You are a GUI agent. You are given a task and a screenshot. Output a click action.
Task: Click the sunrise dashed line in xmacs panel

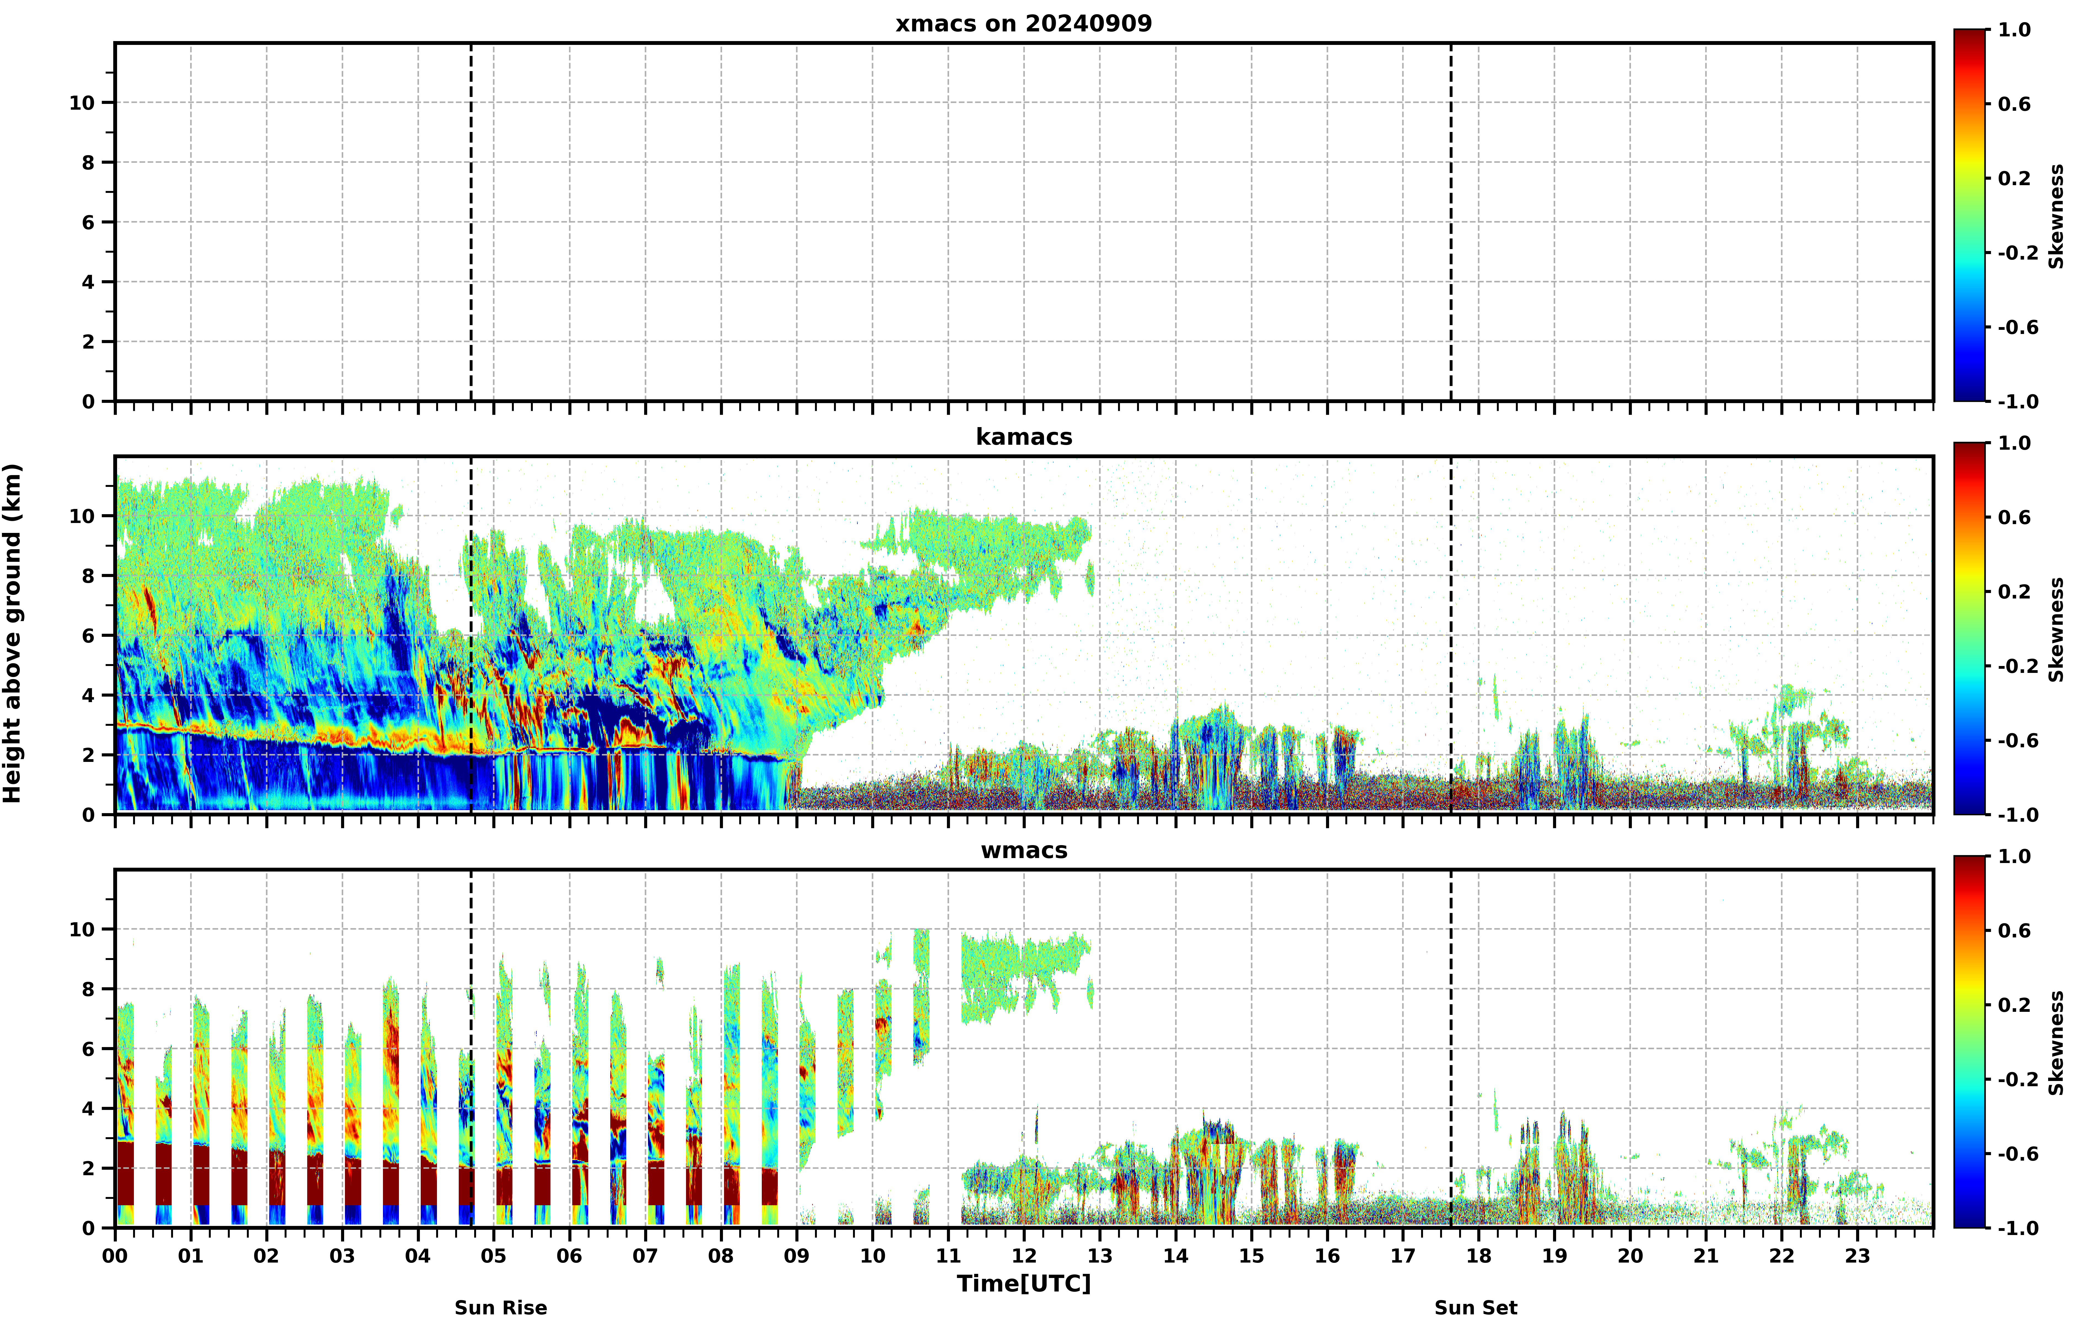tap(471, 222)
